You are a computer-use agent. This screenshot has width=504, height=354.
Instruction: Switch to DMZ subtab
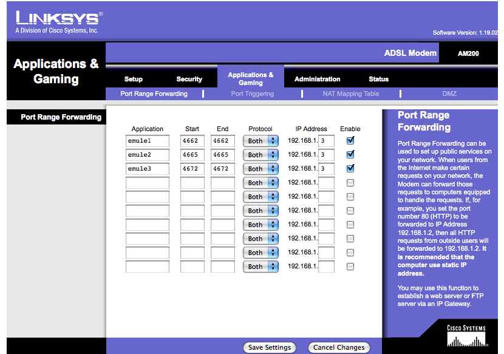tap(449, 94)
